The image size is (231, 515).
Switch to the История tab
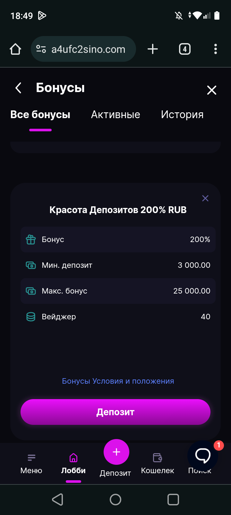(x=182, y=115)
